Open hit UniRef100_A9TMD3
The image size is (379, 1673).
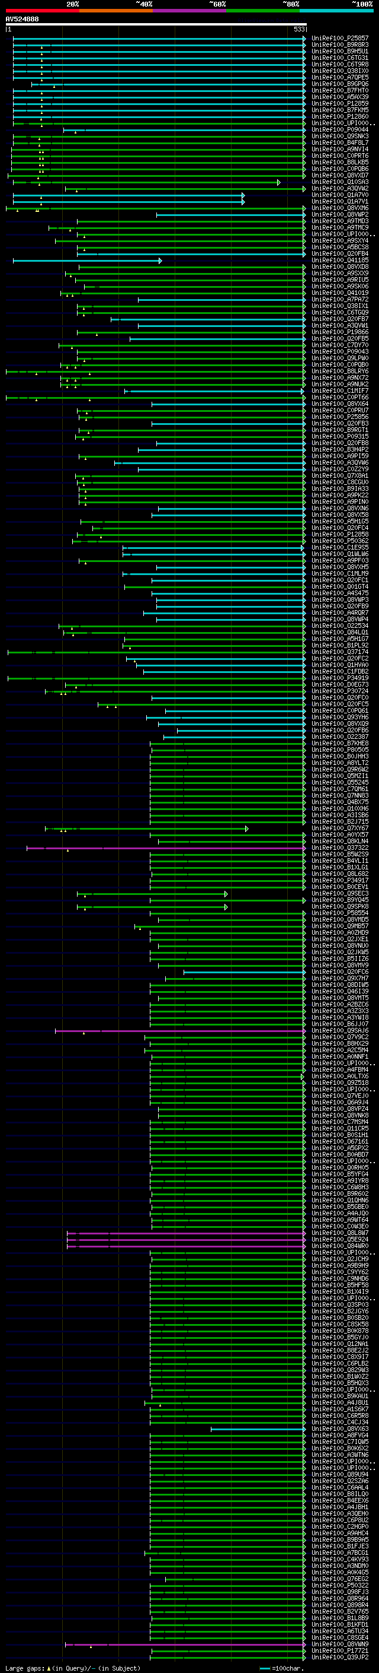coord(340,221)
